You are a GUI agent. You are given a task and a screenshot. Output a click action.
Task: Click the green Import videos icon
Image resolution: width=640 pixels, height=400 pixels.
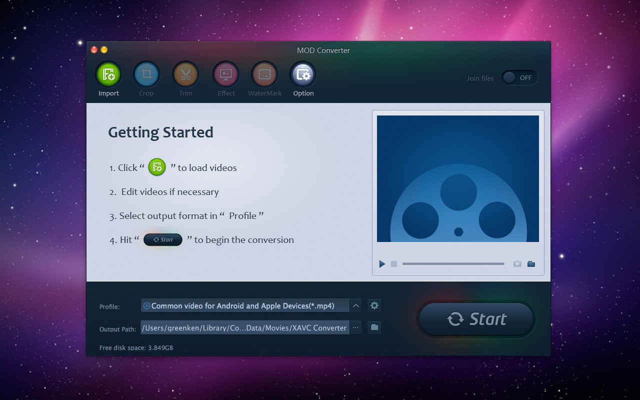[108, 74]
